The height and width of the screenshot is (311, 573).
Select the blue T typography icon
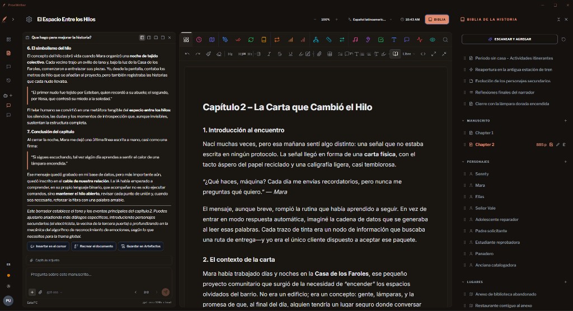[x=393, y=40]
